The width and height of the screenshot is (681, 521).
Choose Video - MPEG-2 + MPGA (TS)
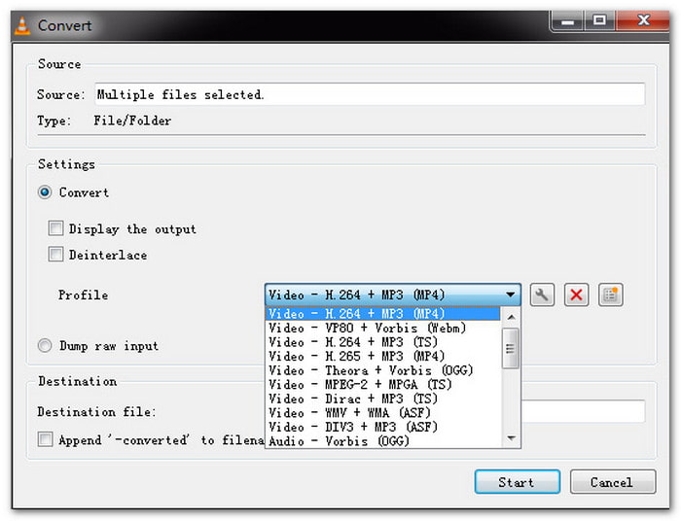382,384
